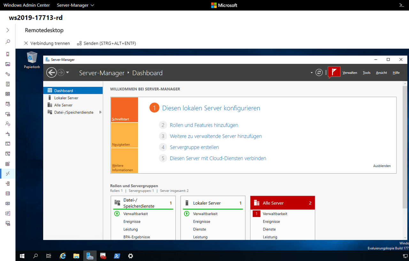Open the Services gears tool icon
The image size is (409, 261).
[x=8, y=74]
